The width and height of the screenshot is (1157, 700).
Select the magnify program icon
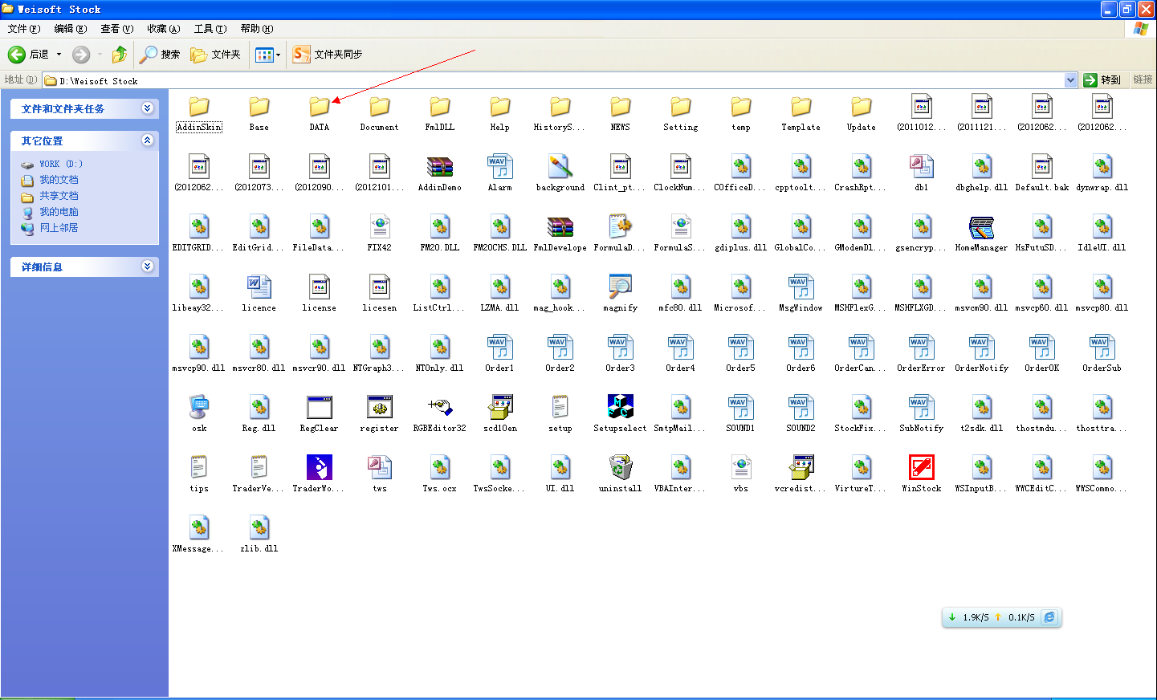tap(620, 287)
